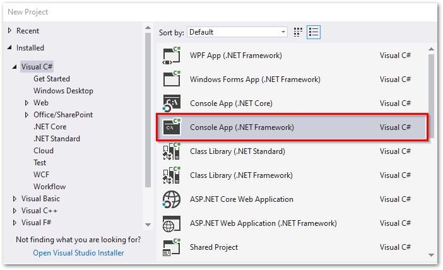The height and width of the screenshot is (270, 443).
Task: Switch to small icons view
Action: click(298, 32)
